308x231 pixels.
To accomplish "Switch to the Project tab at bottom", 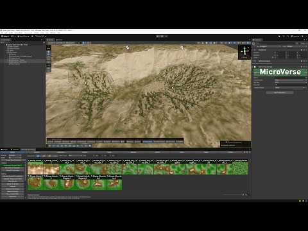I will tap(4, 150).
